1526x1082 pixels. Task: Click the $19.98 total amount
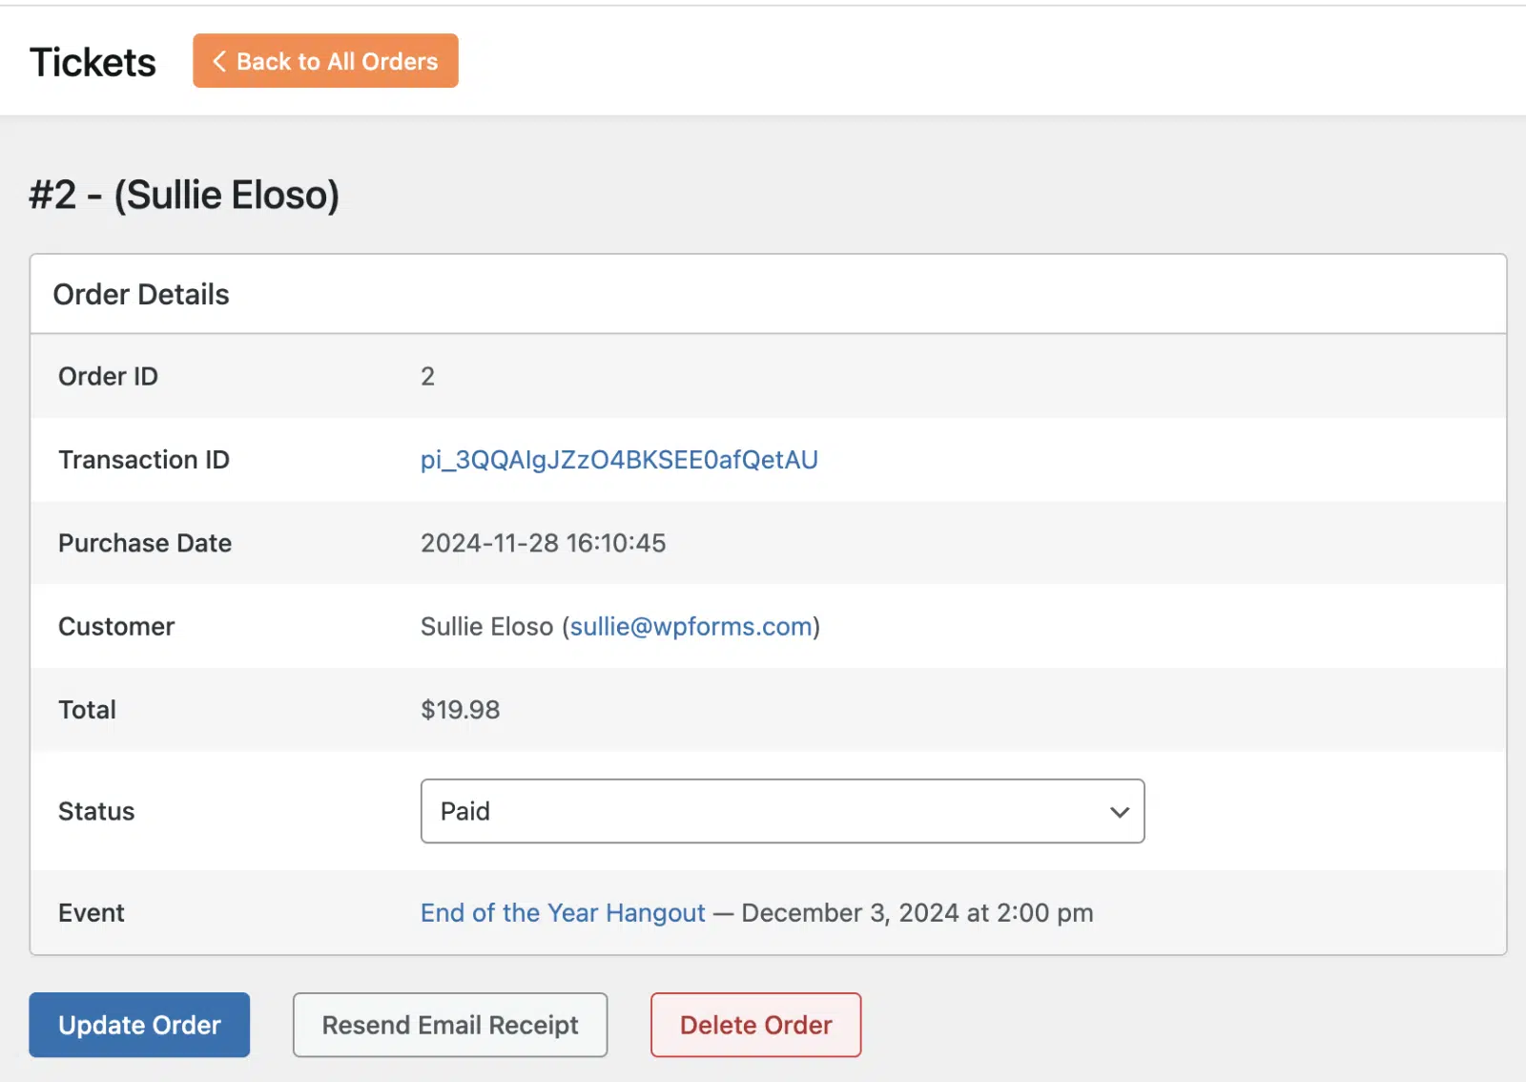coord(460,710)
